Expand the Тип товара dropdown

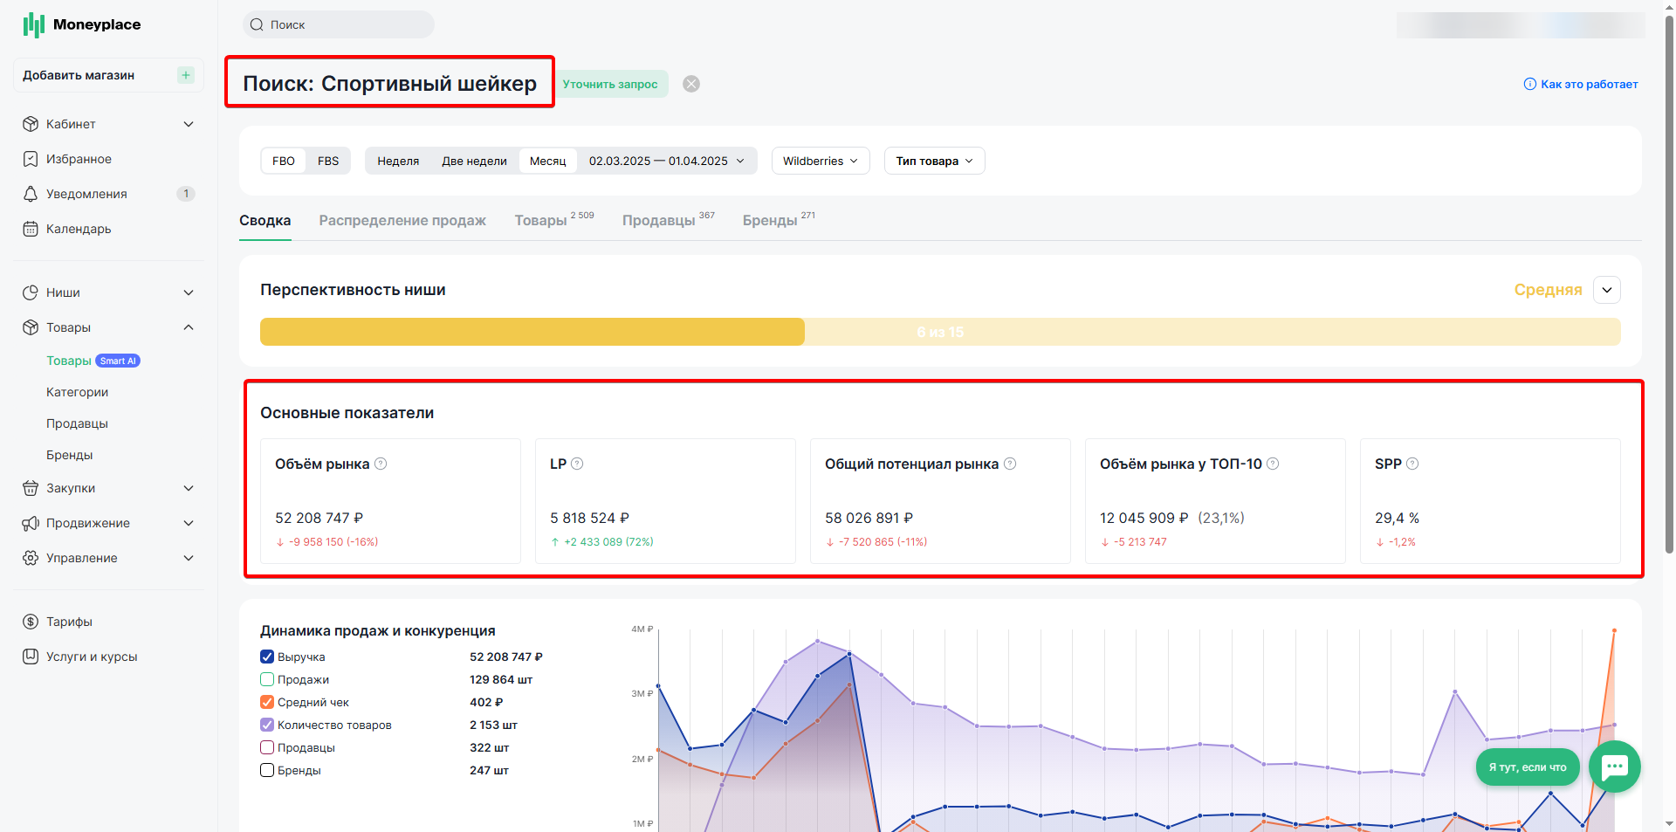934,161
